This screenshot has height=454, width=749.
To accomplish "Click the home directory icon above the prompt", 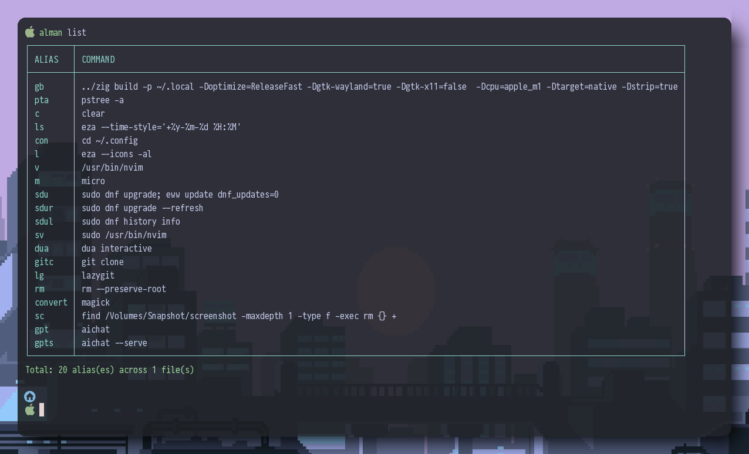I will click(x=30, y=397).
